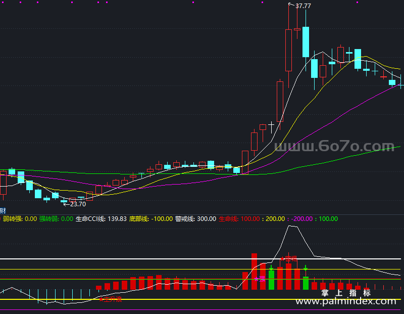This screenshot has height=314, width=404.
Task: Click the 37.77 high price label
Action: (303, 6)
